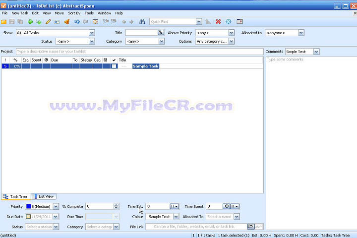Image resolution: width=357 pixels, height=238 pixels.
Task: Click the open tasklist folder icon
Action: 3,22
